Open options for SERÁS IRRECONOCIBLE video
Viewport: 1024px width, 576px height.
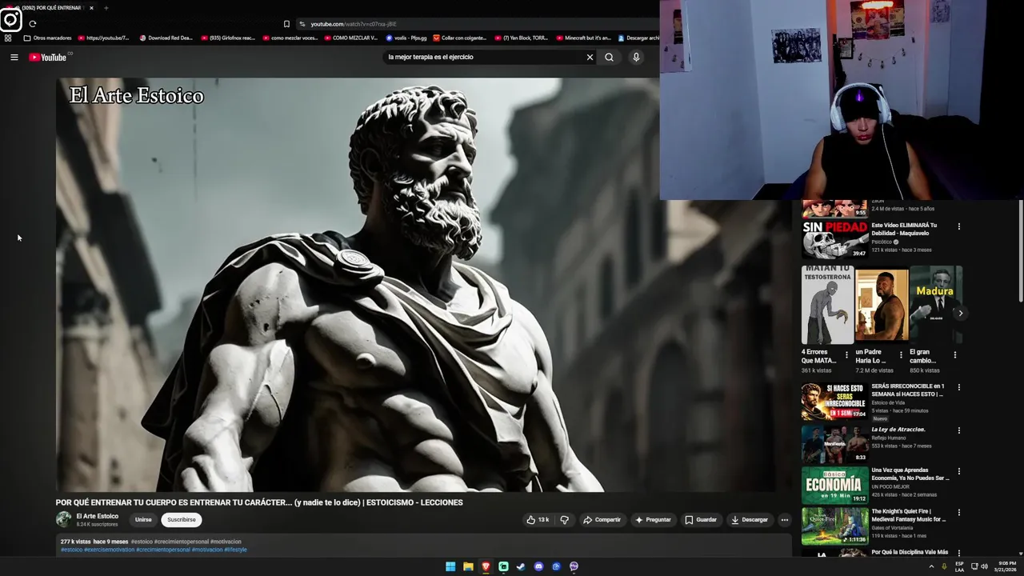pyautogui.click(x=958, y=387)
